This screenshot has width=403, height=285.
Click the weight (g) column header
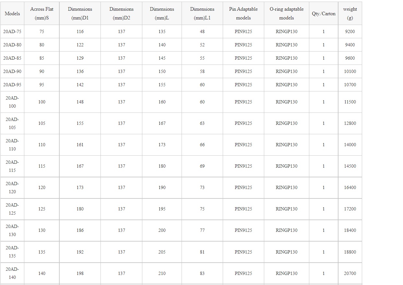click(x=350, y=14)
